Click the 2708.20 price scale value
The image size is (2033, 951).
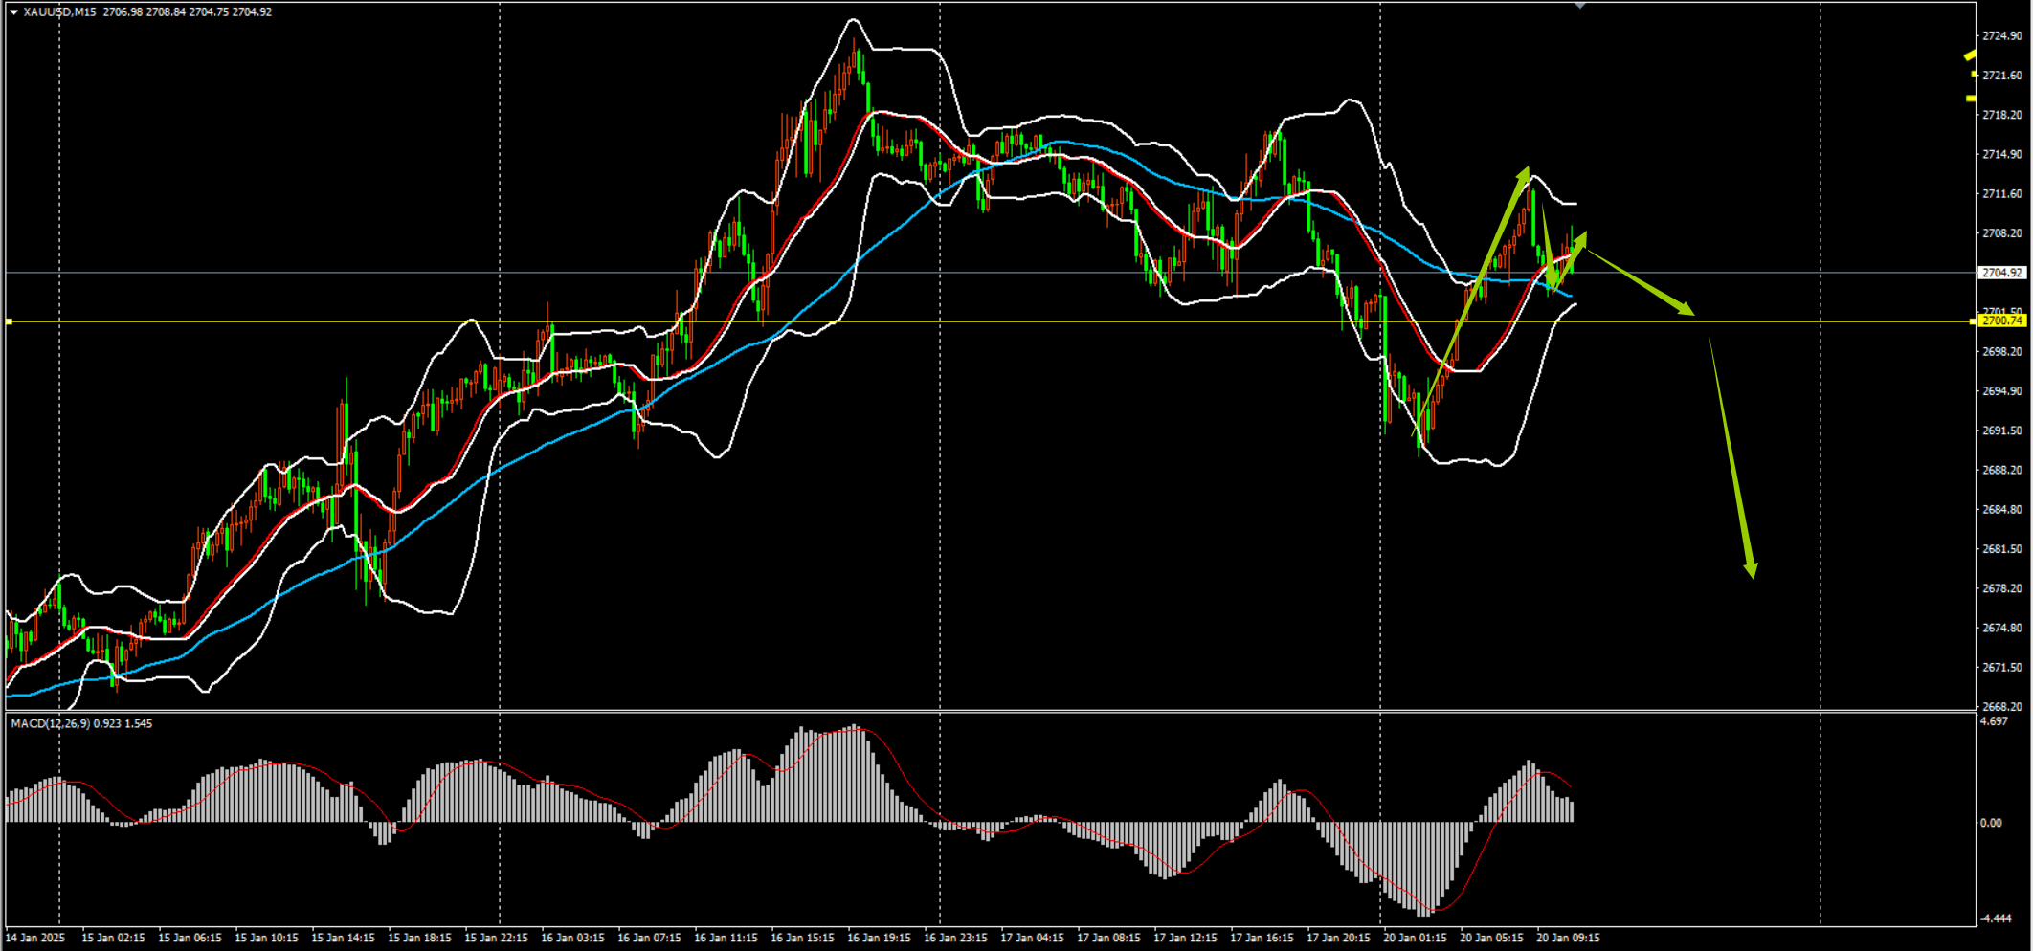pyautogui.click(x=2001, y=232)
